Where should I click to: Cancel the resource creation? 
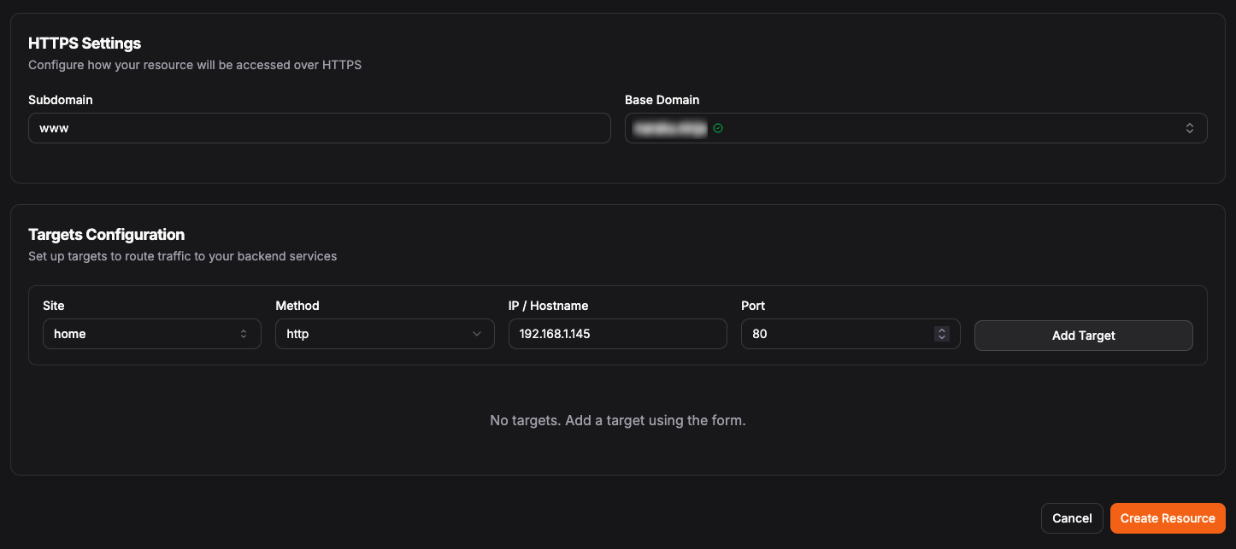pos(1072,518)
